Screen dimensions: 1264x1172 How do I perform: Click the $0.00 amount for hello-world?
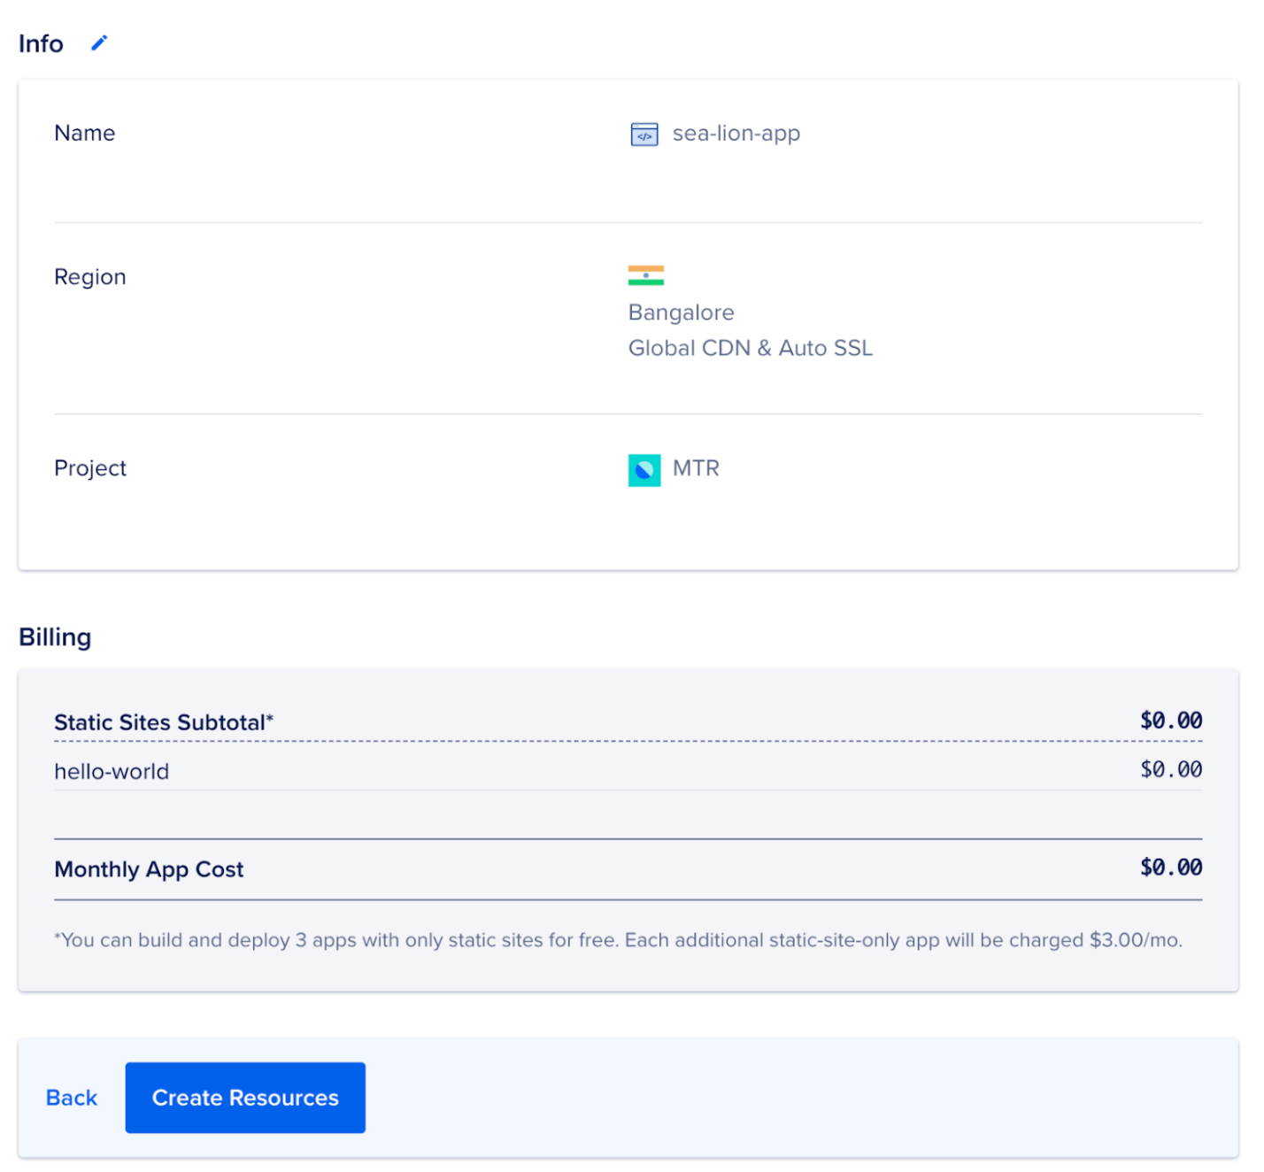pyautogui.click(x=1171, y=769)
